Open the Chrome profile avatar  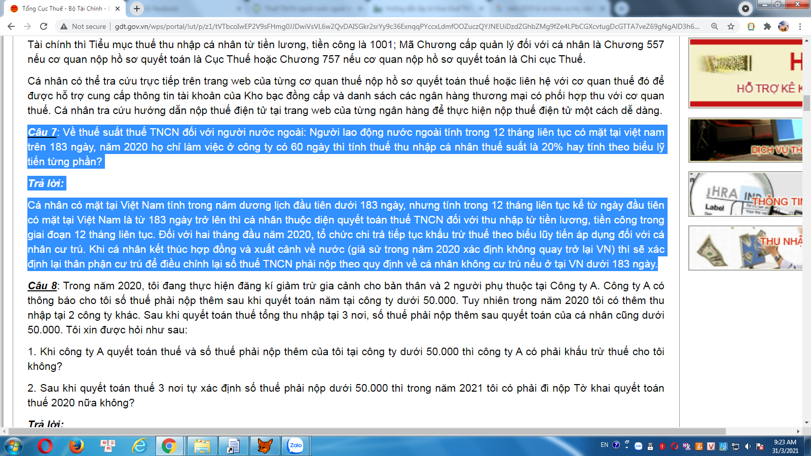pos(784,26)
